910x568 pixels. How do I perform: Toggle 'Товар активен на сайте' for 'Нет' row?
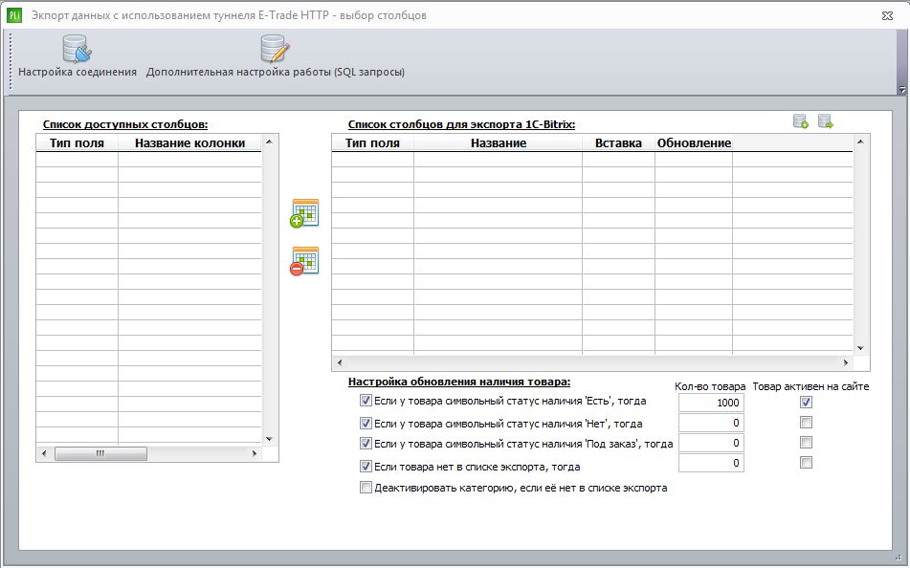point(806,423)
